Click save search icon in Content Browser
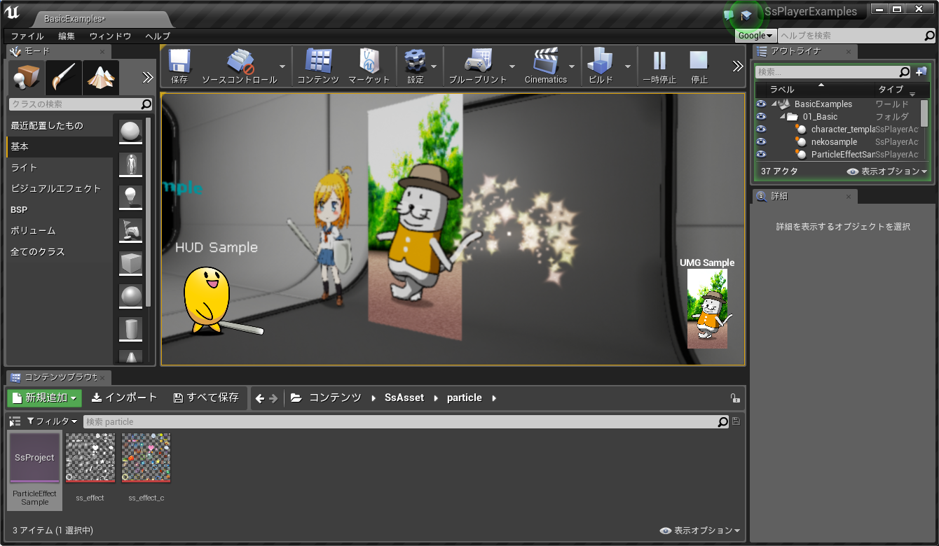Image resolution: width=939 pixels, height=546 pixels. [735, 421]
